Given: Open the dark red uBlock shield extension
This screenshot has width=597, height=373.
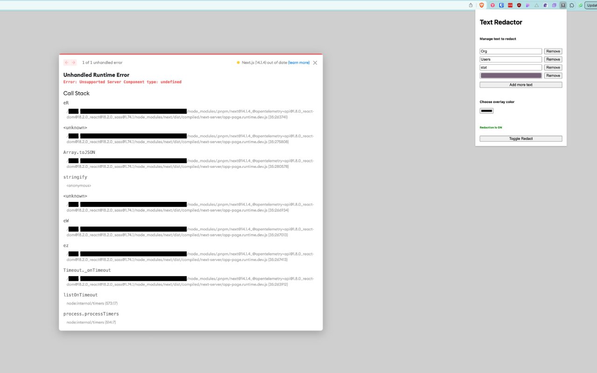Looking at the screenshot, I should [519, 5].
